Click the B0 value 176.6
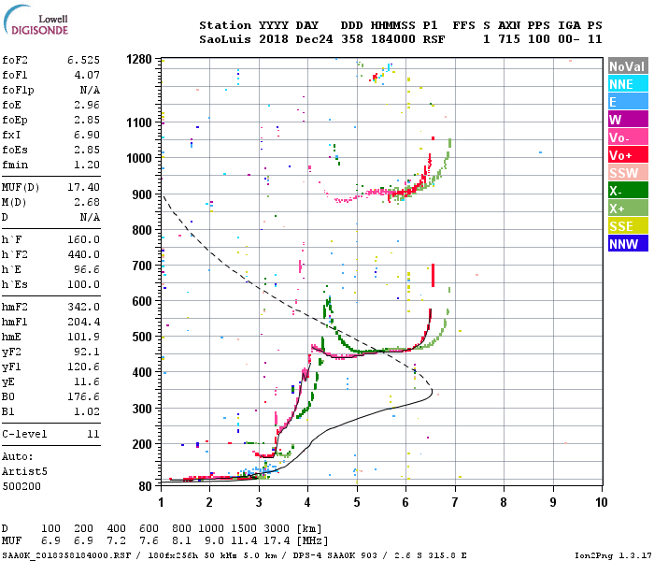 point(83,396)
